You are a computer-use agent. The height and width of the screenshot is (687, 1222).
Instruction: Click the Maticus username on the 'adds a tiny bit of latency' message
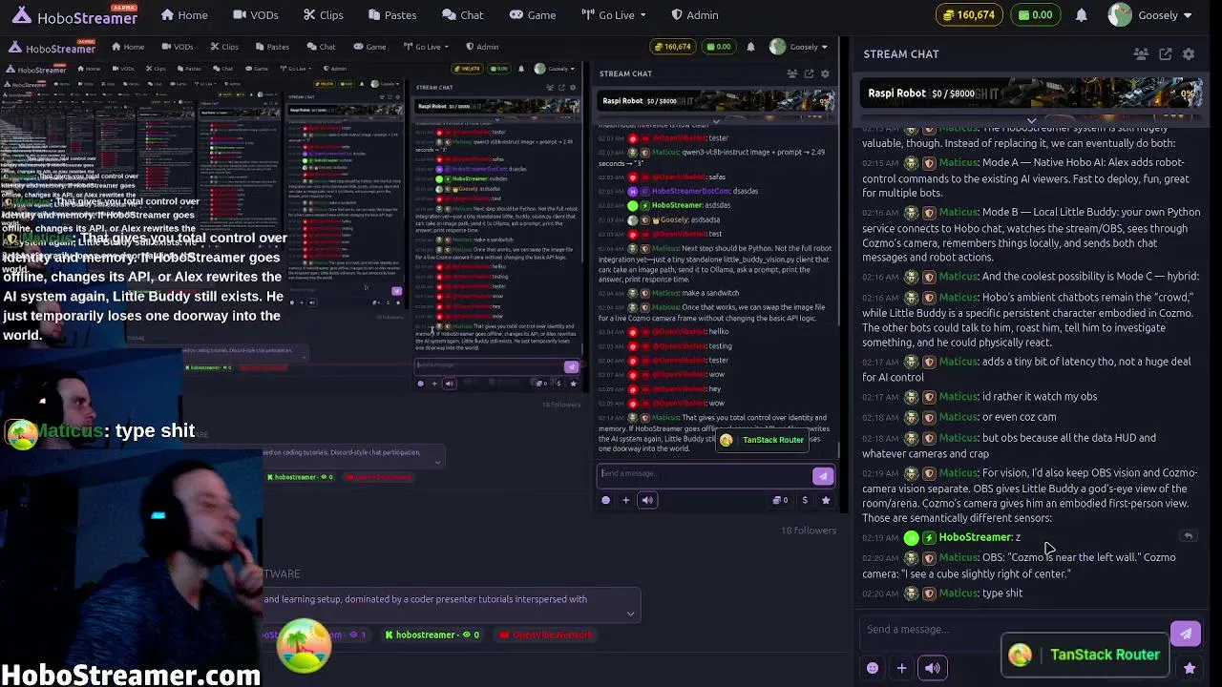pyautogui.click(x=959, y=362)
